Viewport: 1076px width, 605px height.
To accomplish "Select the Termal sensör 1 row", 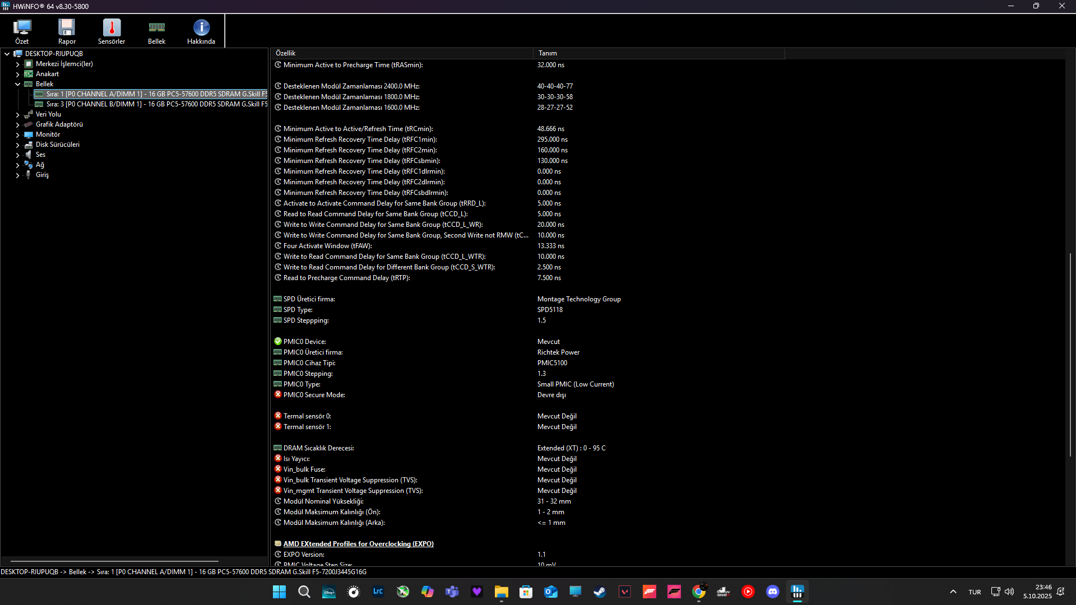I will pyautogui.click(x=668, y=427).
